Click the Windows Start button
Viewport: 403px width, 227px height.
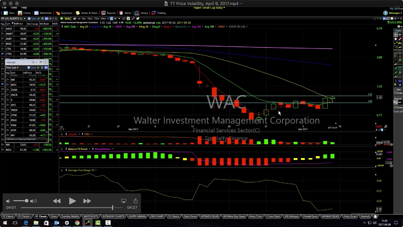pos(5,223)
